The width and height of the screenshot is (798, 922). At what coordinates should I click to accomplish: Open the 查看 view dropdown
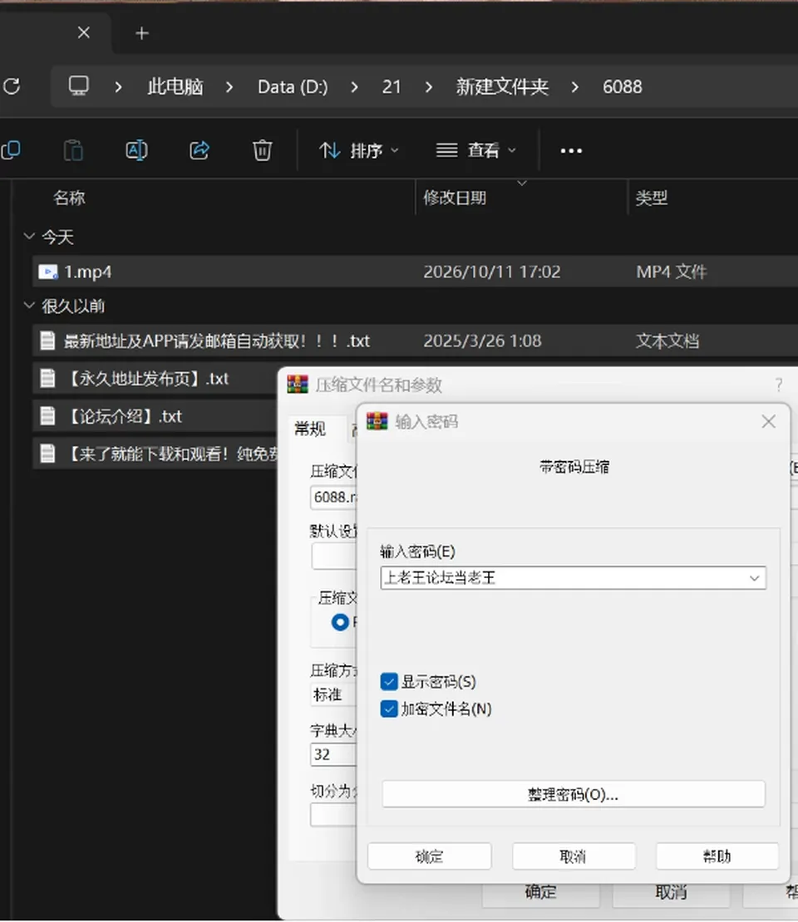(476, 150)
